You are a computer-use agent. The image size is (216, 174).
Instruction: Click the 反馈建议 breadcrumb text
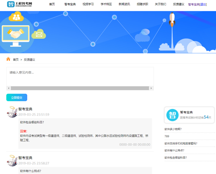[30, 60]
